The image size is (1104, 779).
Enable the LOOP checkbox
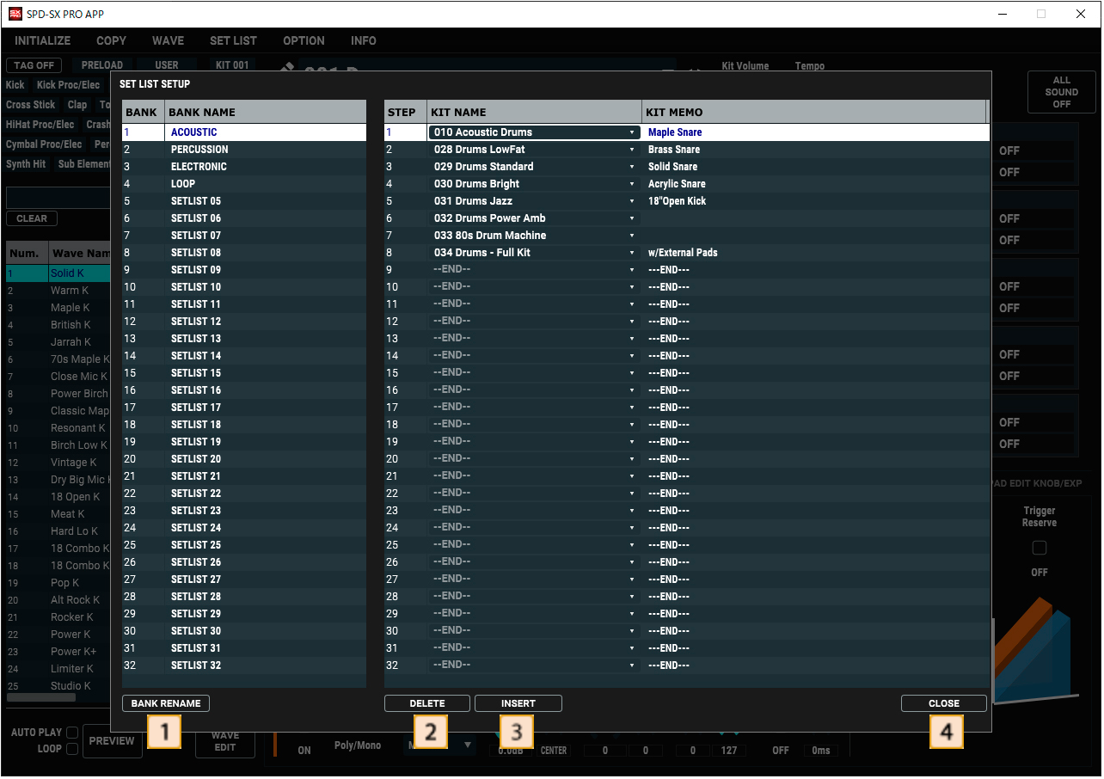coord(72,749)
